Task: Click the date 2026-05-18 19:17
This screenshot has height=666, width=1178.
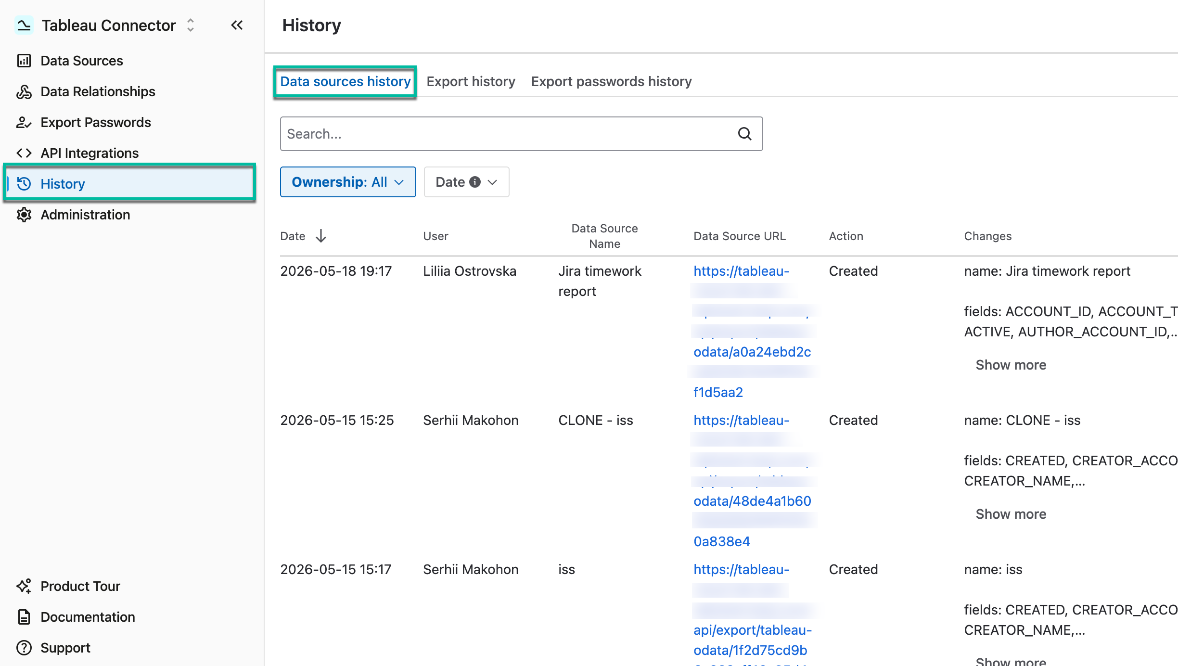Action: click(336, 271)
